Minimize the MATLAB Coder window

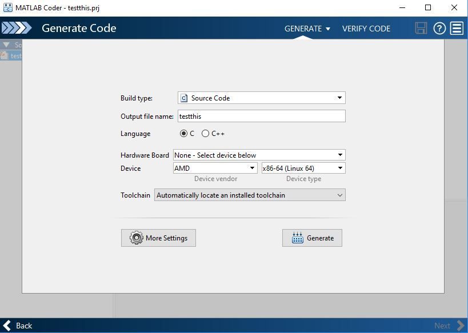[x=402, y=8]
